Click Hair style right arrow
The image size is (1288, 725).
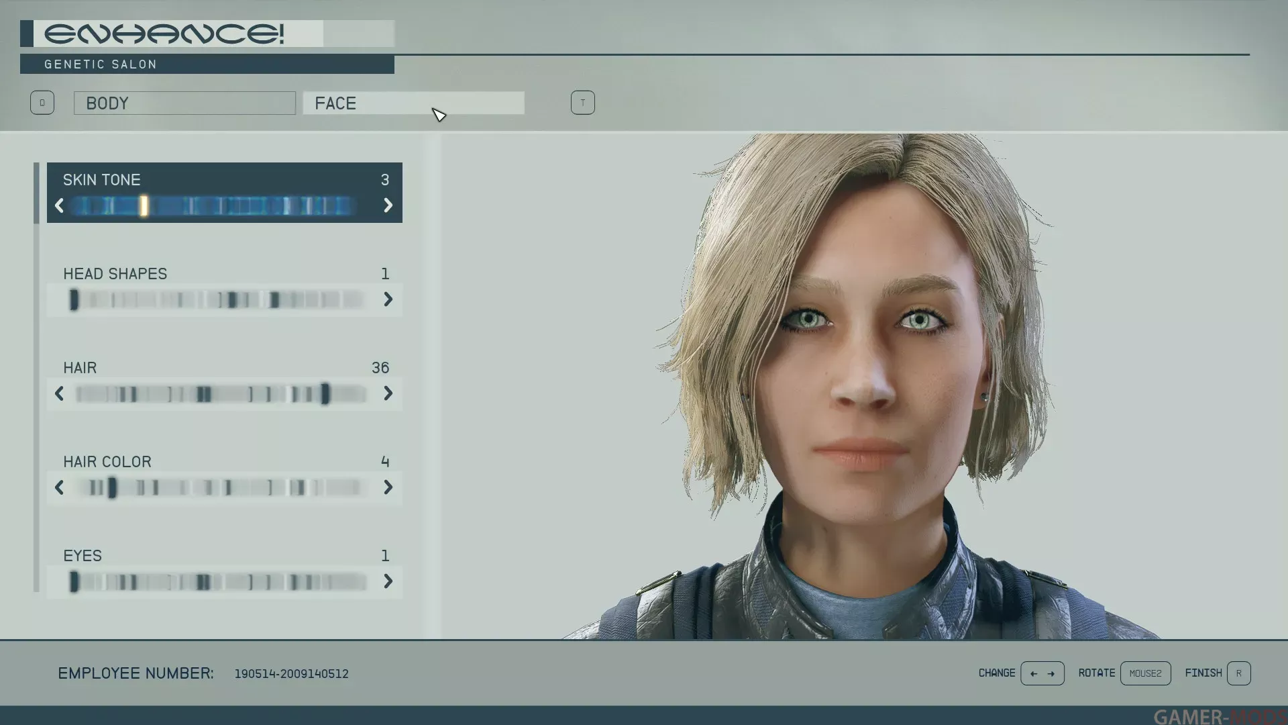point(388,393)
